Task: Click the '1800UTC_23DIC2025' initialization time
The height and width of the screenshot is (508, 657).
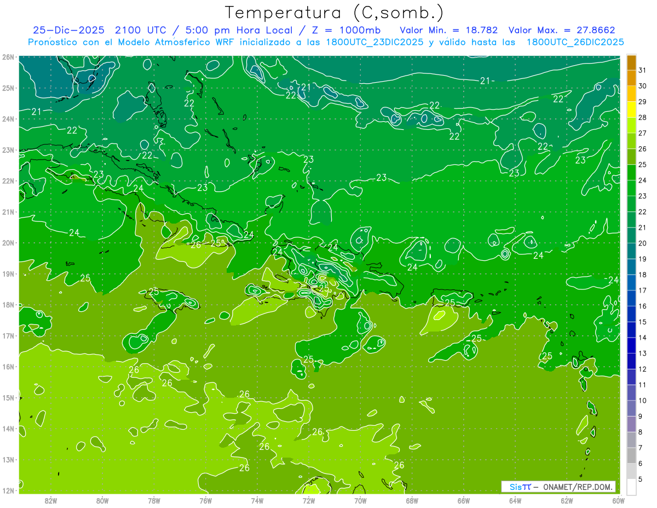Action: [375, 42]
